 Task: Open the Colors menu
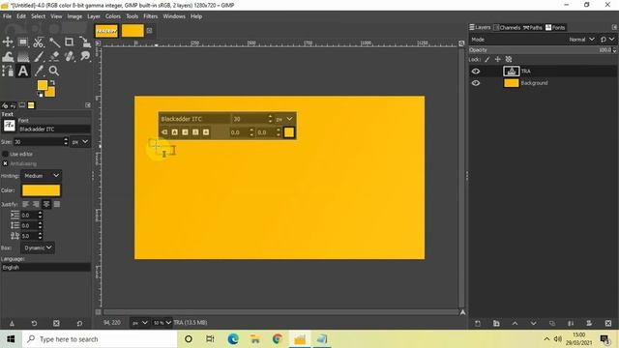click(112, 16)
